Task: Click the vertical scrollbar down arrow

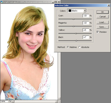Action: click(59, 99)
